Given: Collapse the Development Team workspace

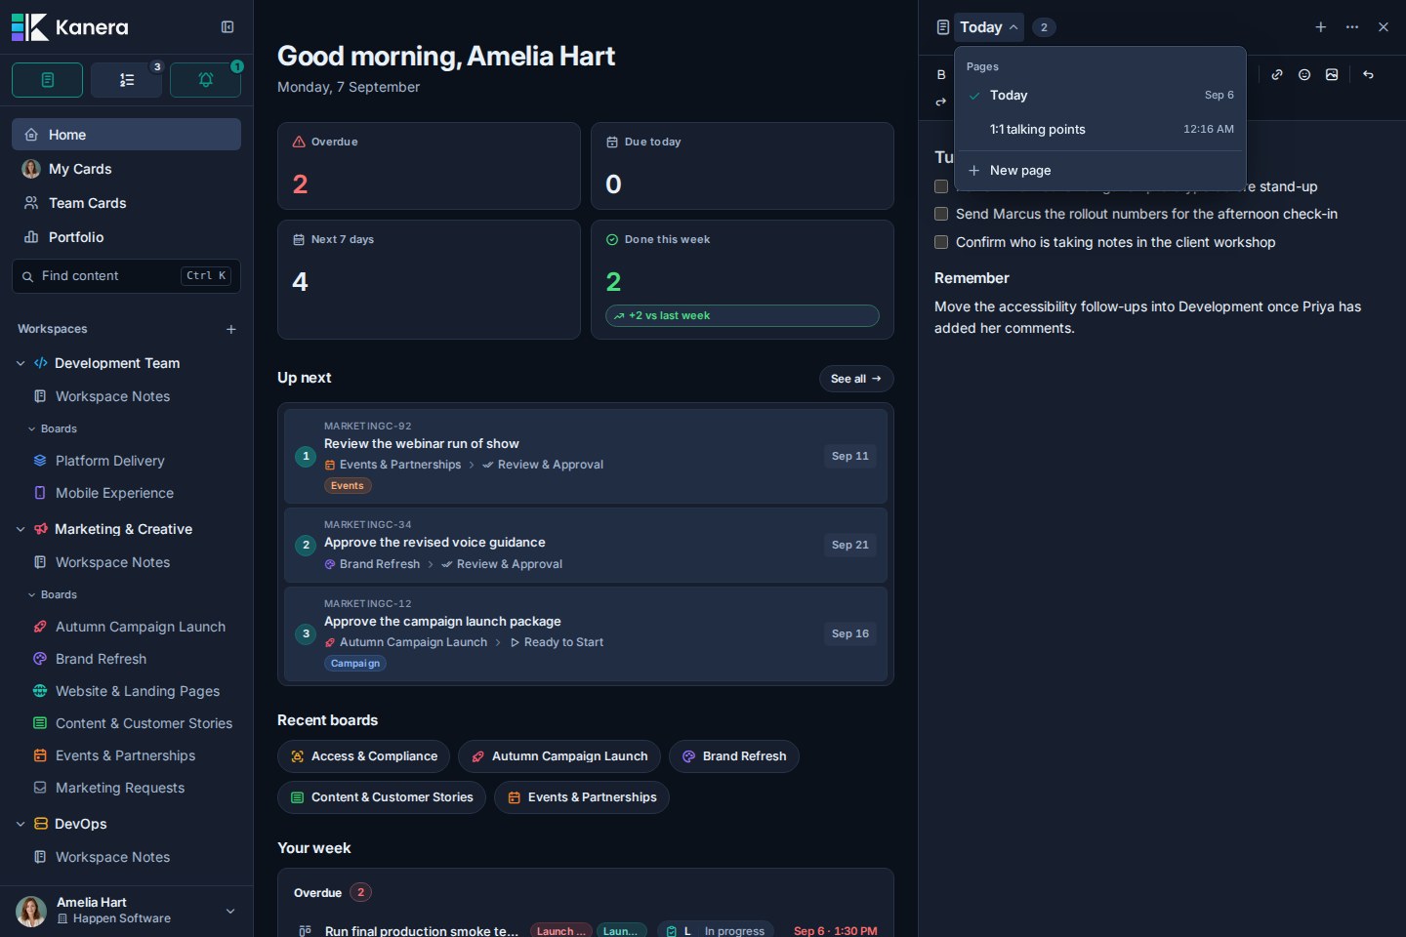Looking at the screenshot, I should [21, 363].
